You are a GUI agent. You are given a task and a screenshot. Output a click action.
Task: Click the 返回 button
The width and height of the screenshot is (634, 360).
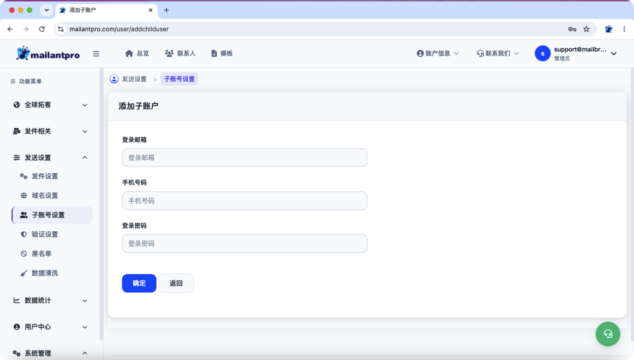tap(176, 283)
